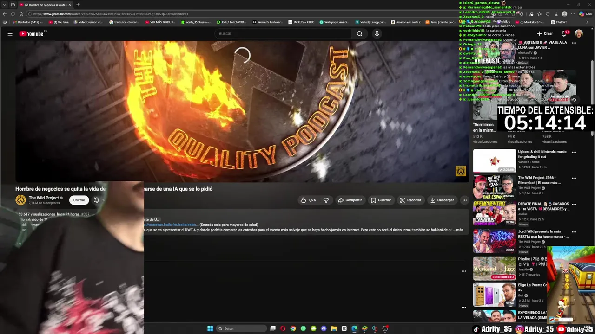The width and height of the screenshot is (595, 334).
Task: Open the Recibidos (6.417) bookmark
Action: [27, 22]
